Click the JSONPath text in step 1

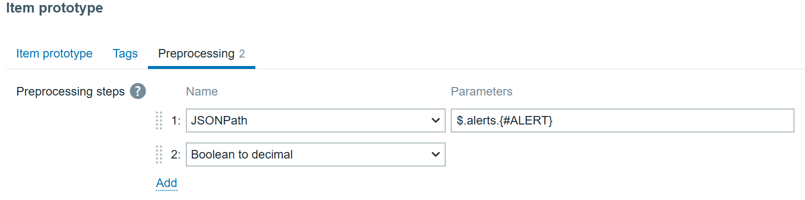[x=219, y=120]
